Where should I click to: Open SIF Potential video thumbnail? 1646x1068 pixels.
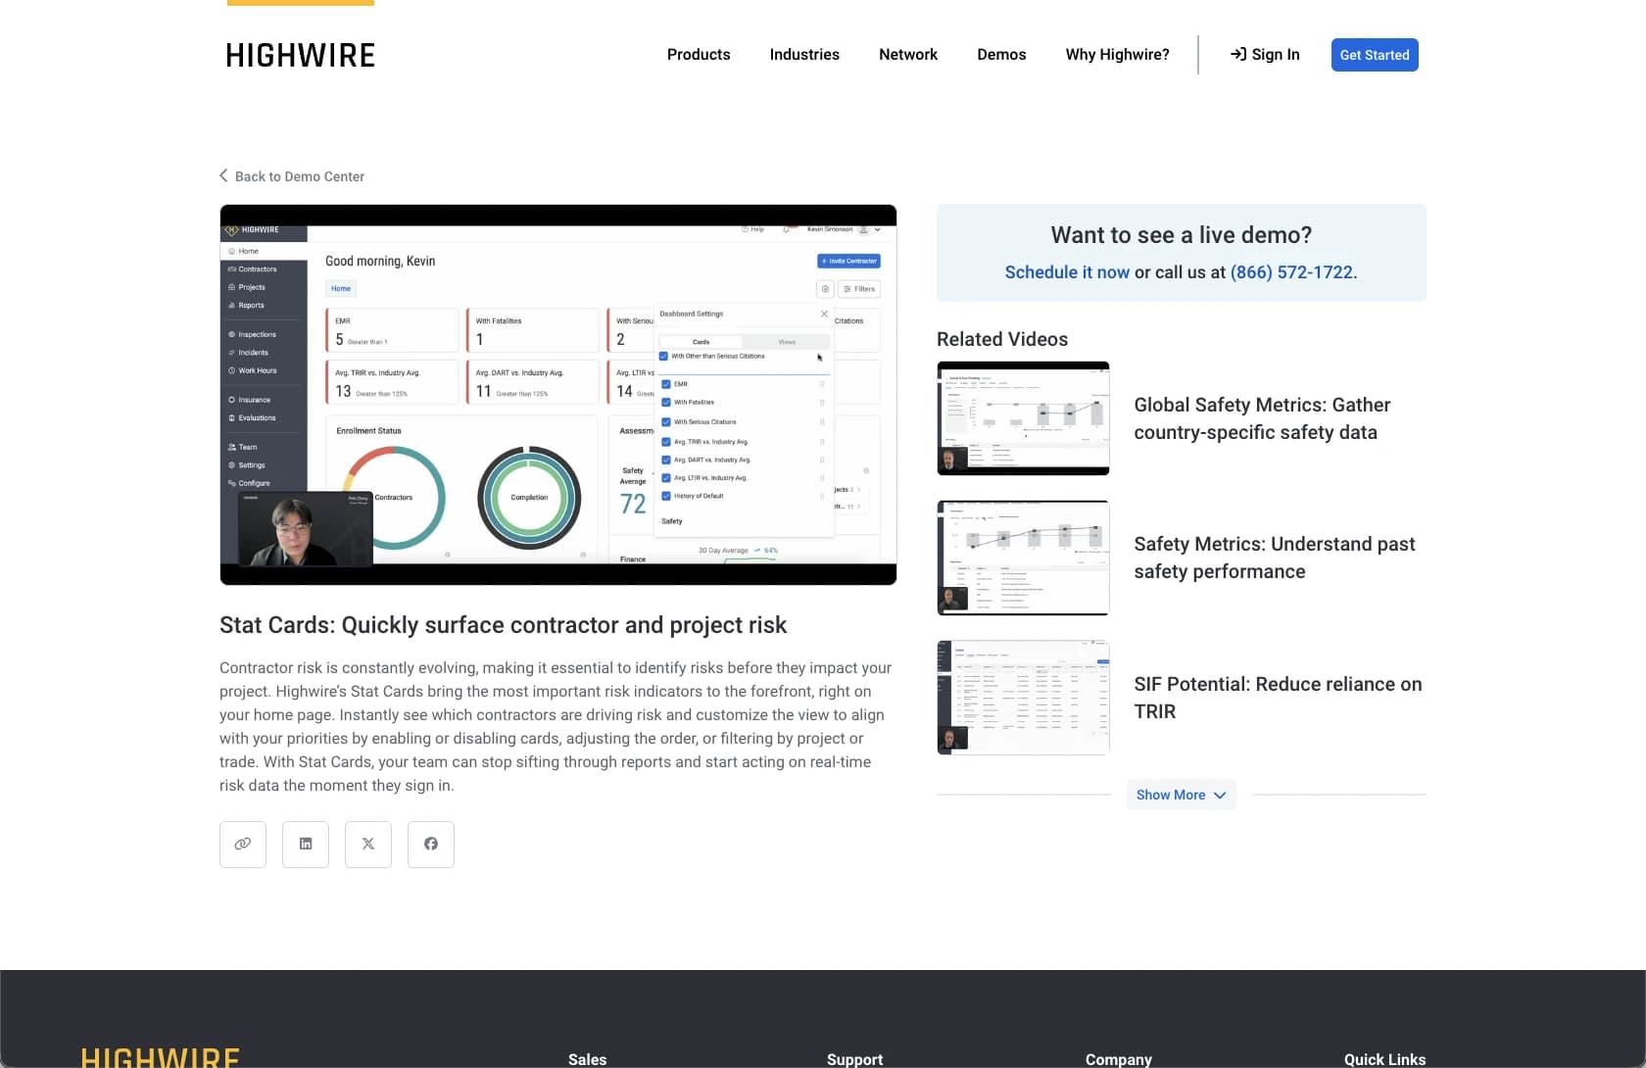click(1023, 698)
